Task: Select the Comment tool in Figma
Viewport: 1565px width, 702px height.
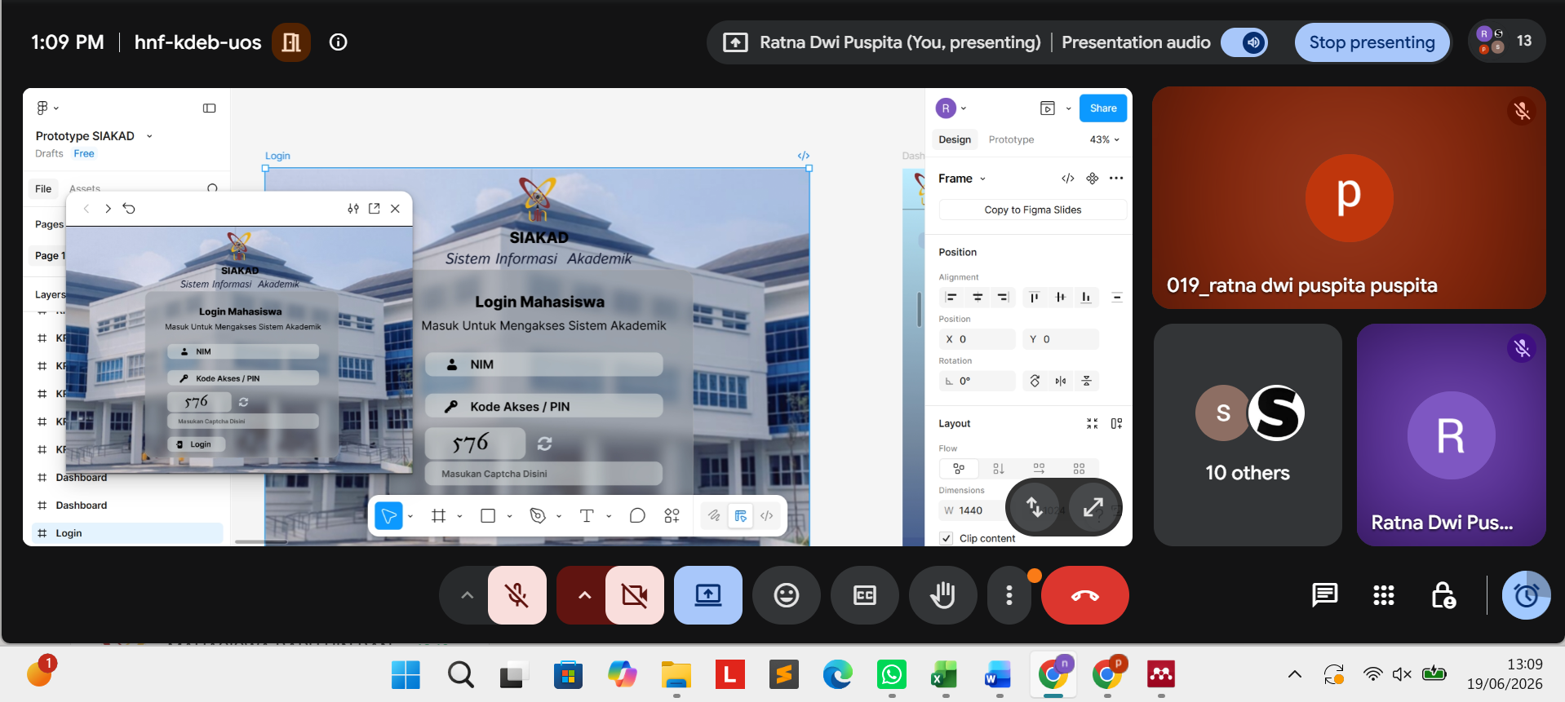Action: tap(637, 515)
